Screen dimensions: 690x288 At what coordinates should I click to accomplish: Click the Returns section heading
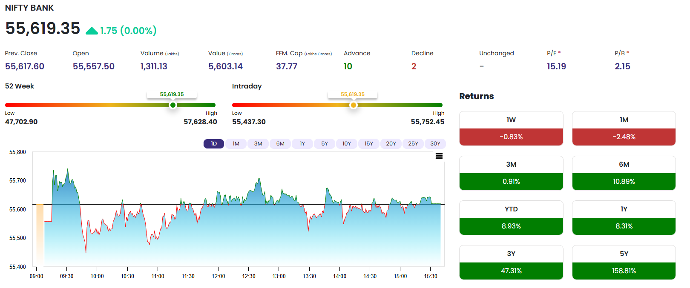click(477, 96)
